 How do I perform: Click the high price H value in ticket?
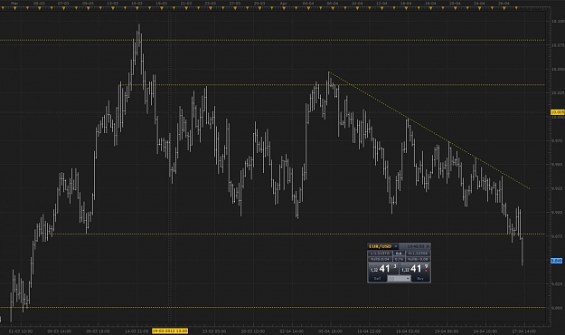[x=418, y=254]
